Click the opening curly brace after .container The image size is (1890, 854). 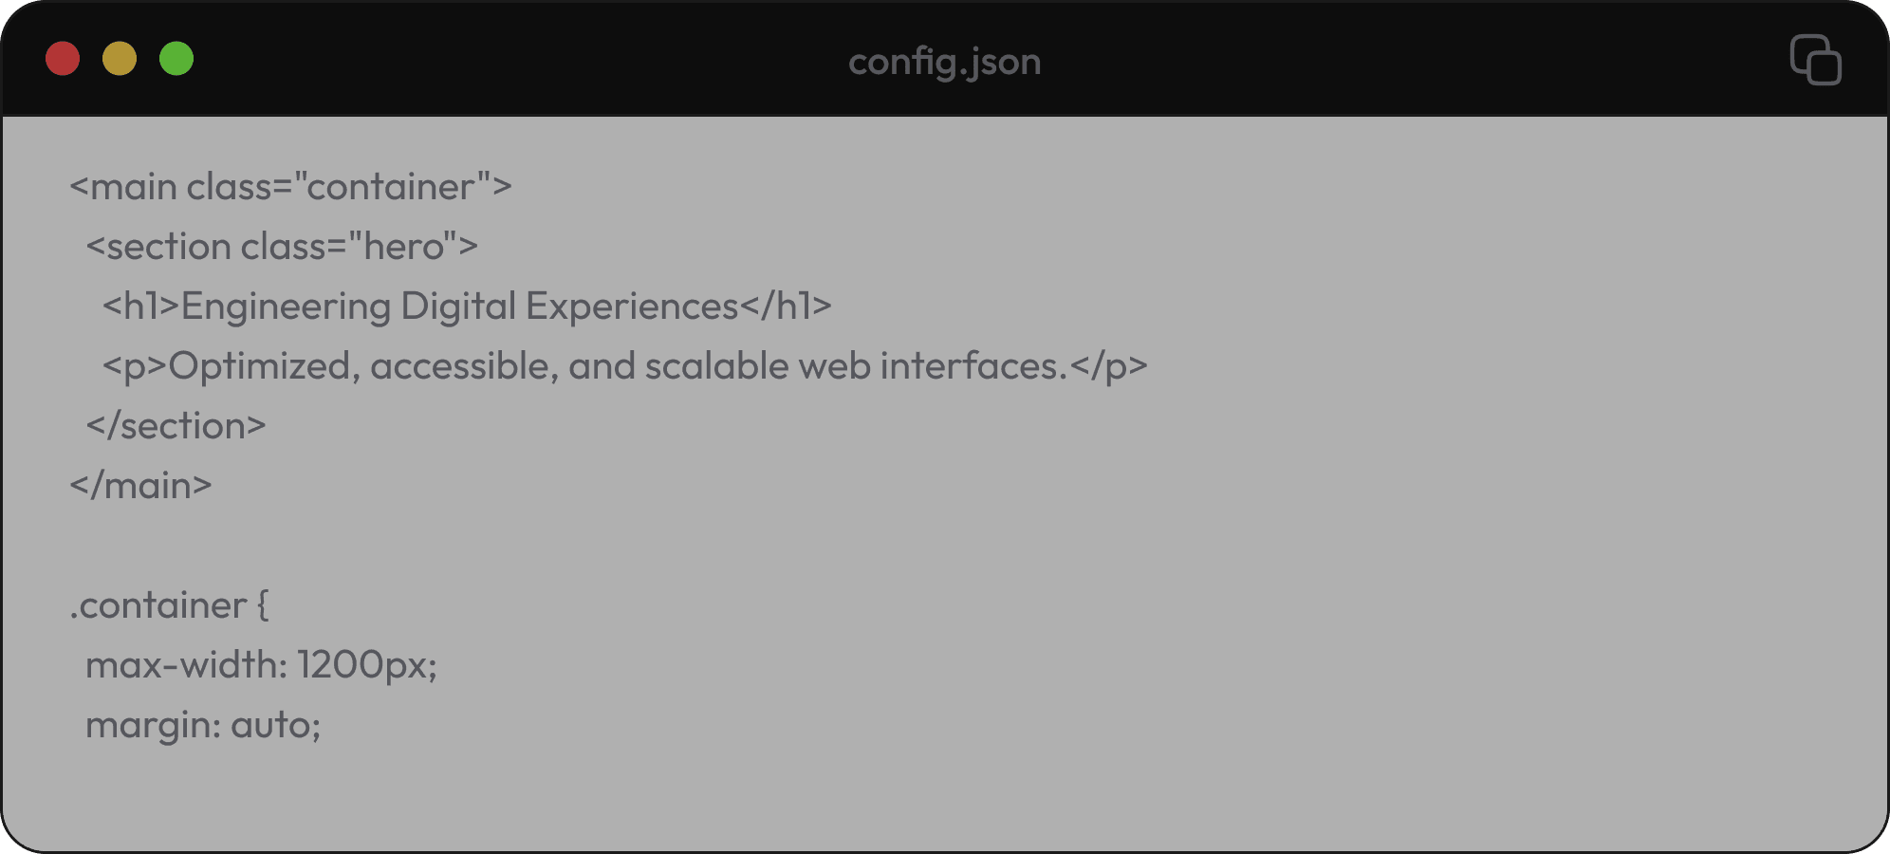click(263, 604)
